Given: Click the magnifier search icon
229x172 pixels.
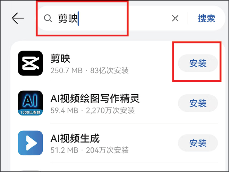Looking at the screenshot, I should [48, 18].
